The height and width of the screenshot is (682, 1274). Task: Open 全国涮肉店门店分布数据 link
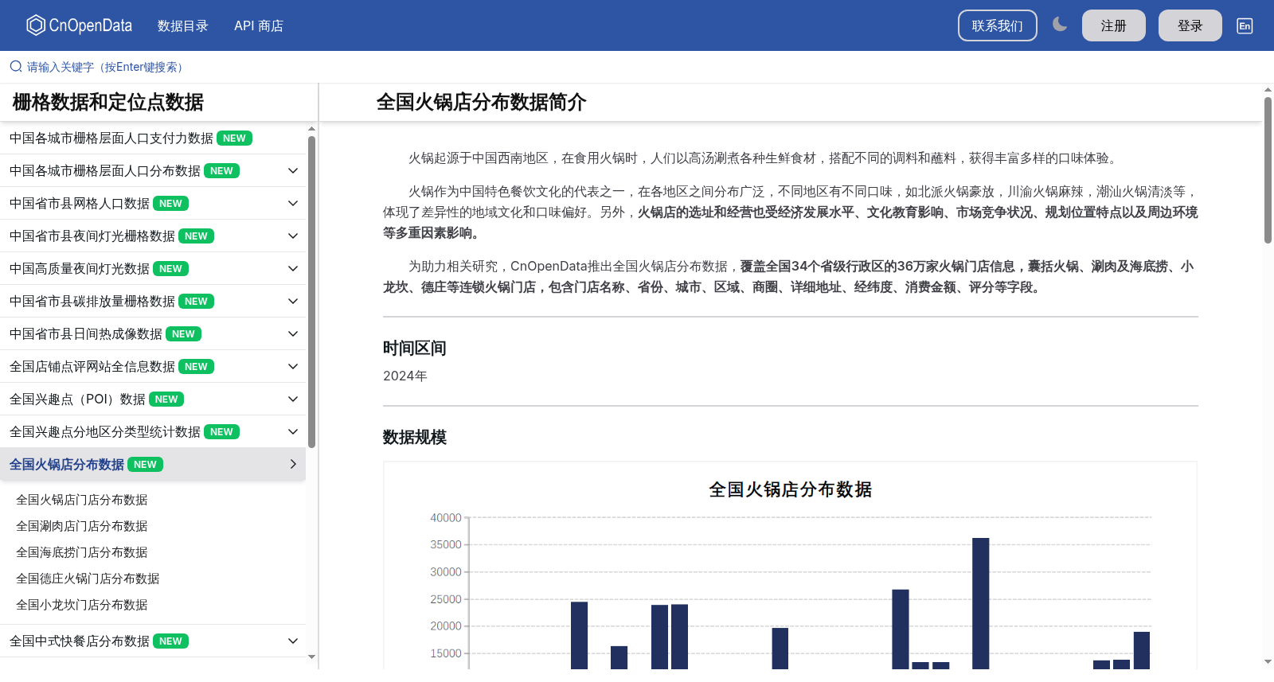(x=82, y=526)
